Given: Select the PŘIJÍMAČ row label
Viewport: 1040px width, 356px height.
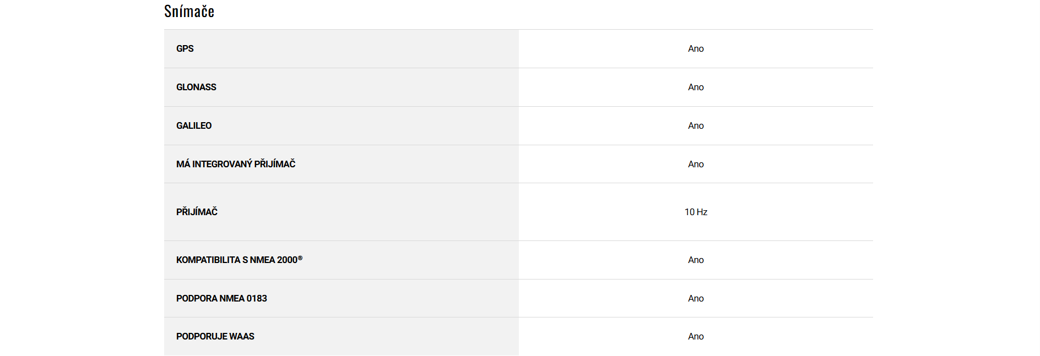Looking at the screenshot, I should [197, 212].
